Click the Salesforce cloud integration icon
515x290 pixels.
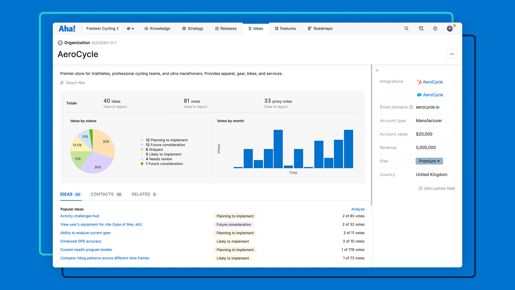(x=419, y=95)
